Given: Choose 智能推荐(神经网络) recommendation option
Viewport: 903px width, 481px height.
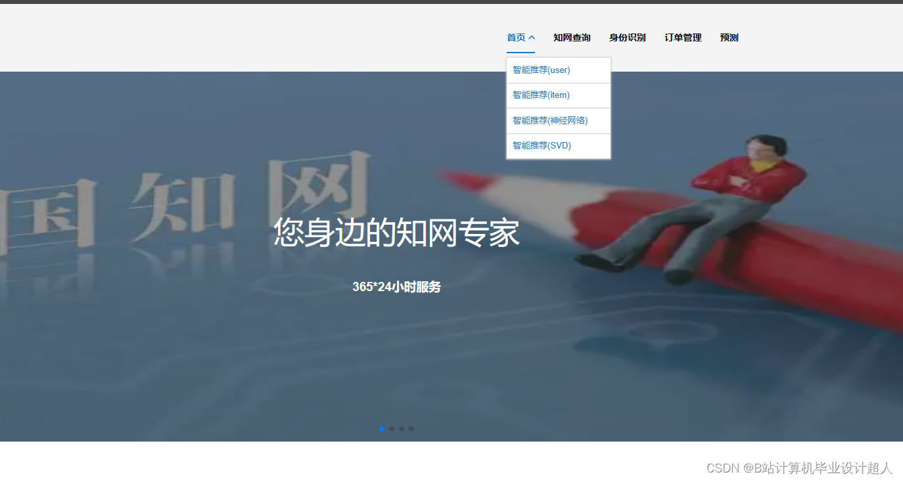Looking at the screenshot, I should point(550,120).
